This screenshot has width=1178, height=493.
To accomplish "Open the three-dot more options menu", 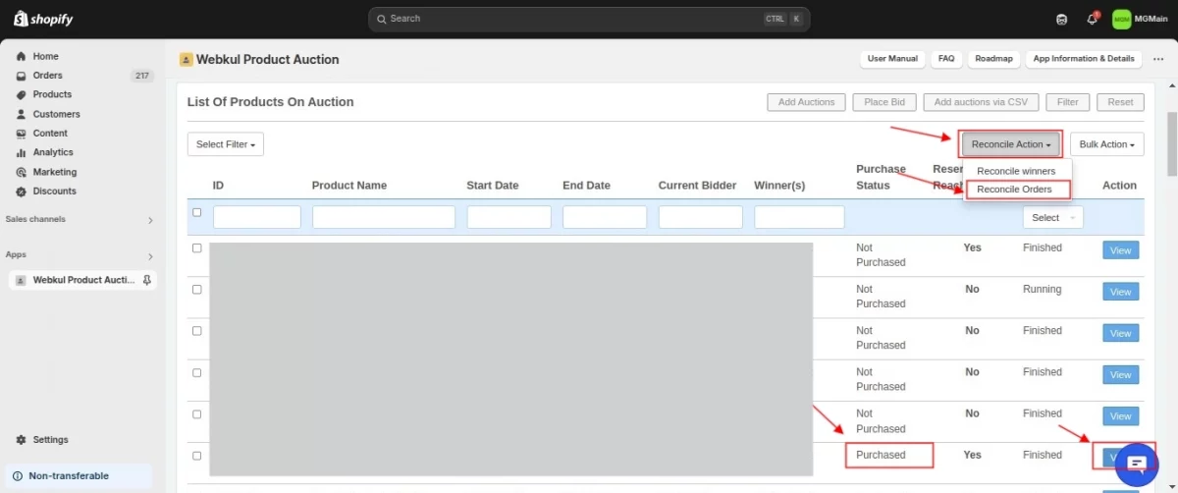I will click(1158, 59).
